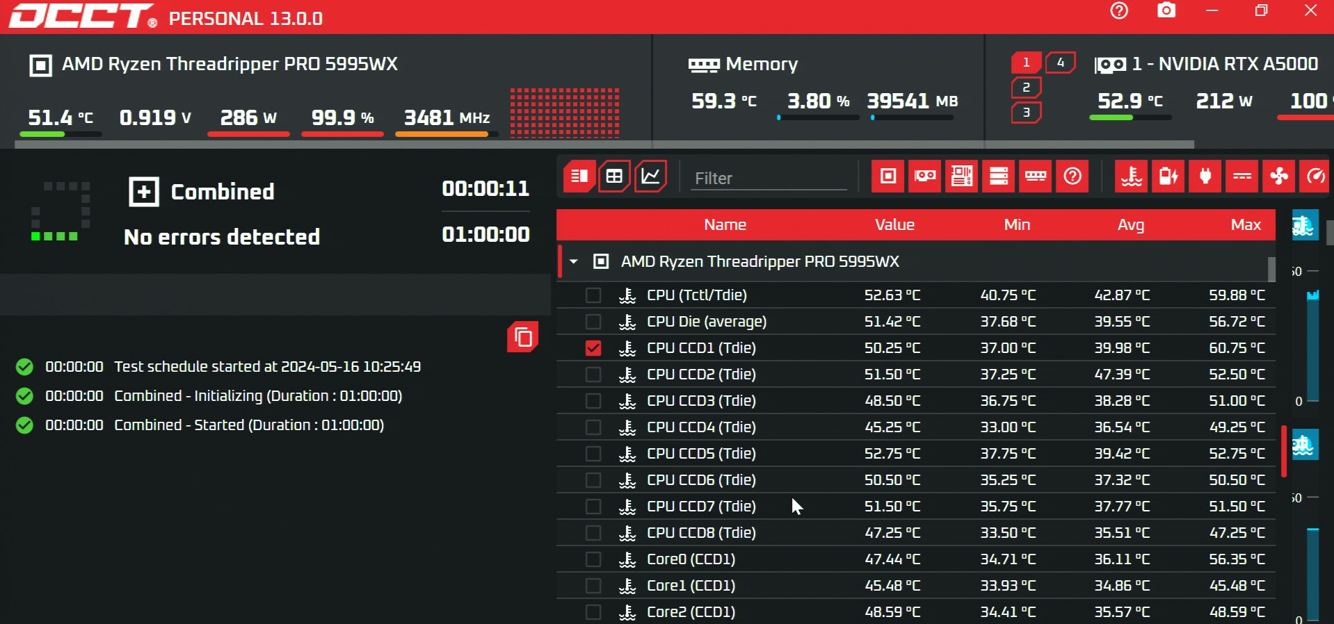Sort by the Value column header

[x=894, y=224]
